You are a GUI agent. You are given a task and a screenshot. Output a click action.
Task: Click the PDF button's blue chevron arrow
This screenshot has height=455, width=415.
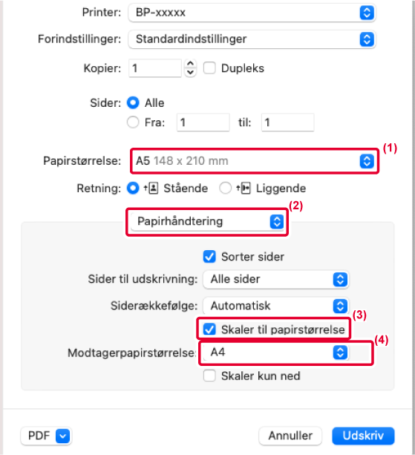pos(63,436)
